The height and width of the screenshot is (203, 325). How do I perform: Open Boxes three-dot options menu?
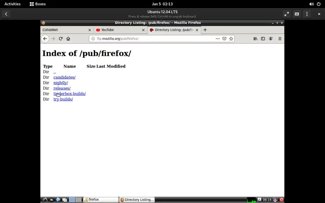coord(307,14)
